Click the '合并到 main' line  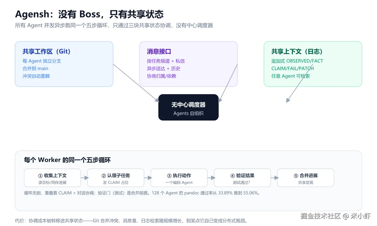[x=35, y=69]
